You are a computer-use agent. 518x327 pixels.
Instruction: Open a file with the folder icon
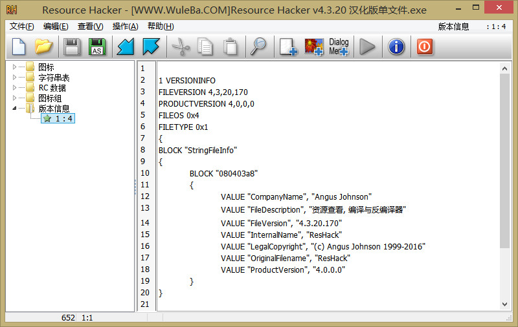pos(43,47)
